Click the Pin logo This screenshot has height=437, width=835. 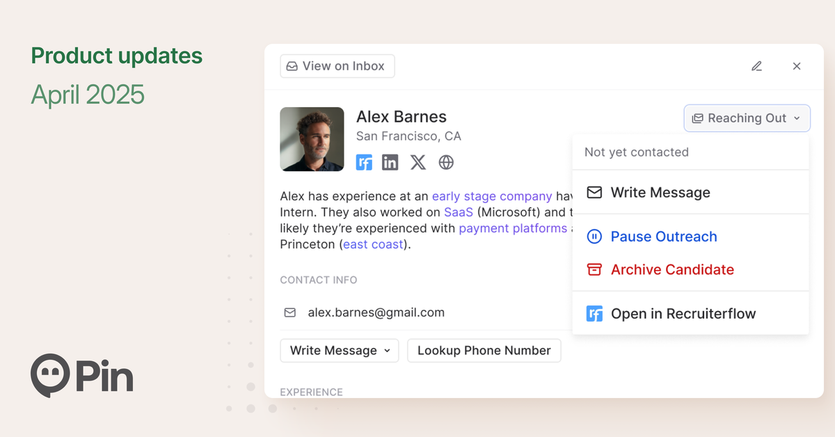coord(81,374)
